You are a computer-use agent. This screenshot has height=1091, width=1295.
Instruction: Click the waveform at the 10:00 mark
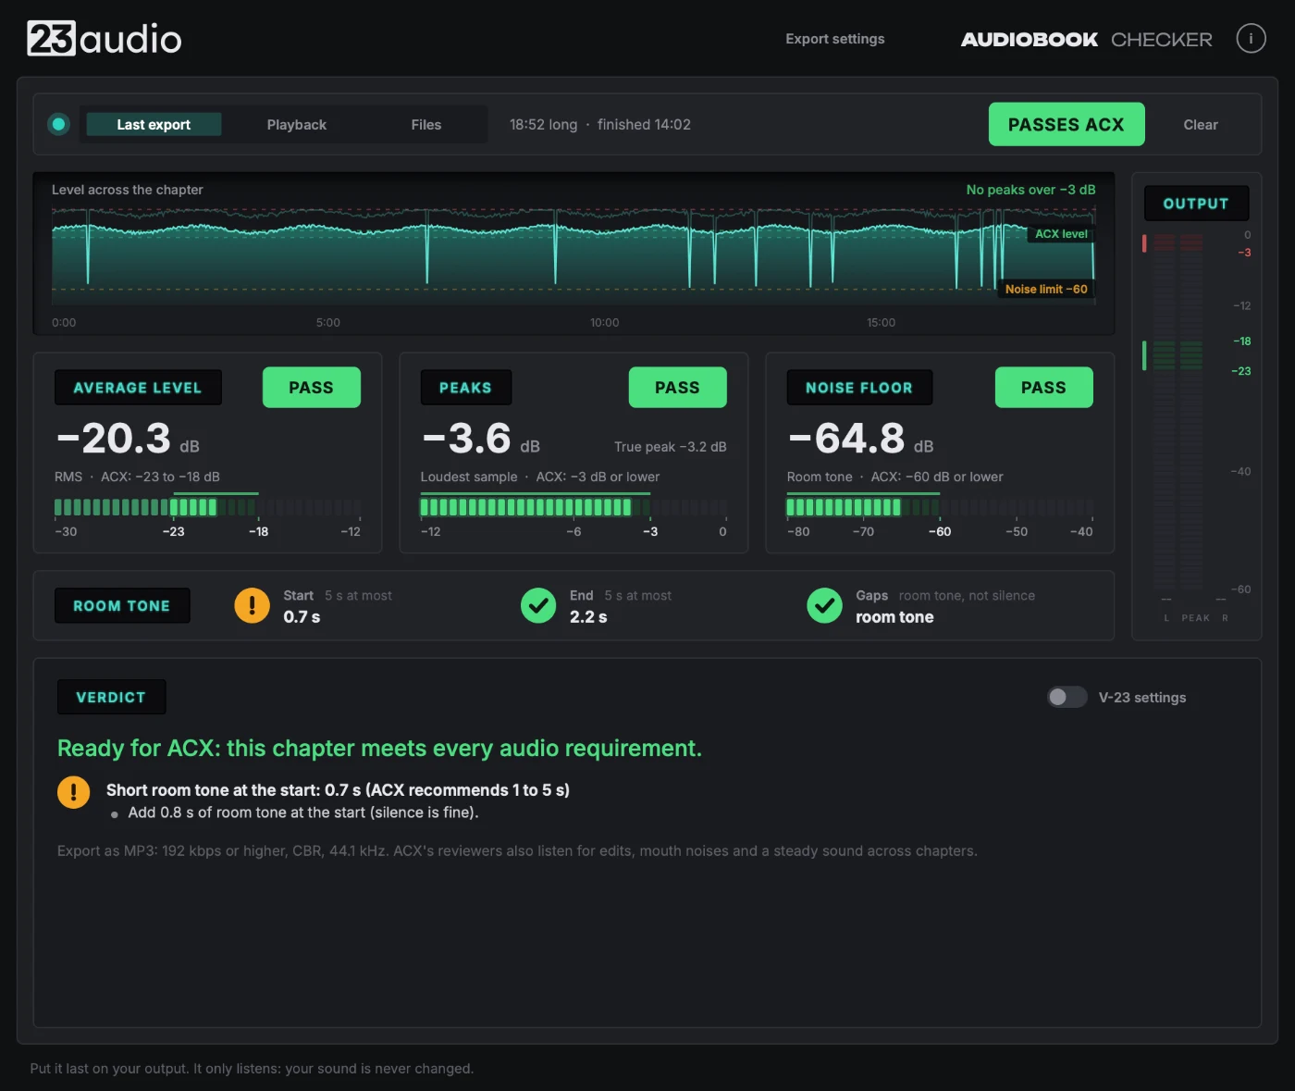tap(605, 256)
